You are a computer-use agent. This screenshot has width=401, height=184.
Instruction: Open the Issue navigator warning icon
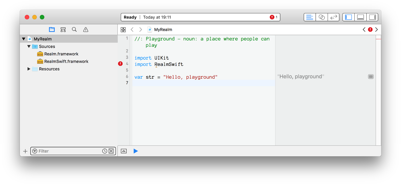click(86, 30)
